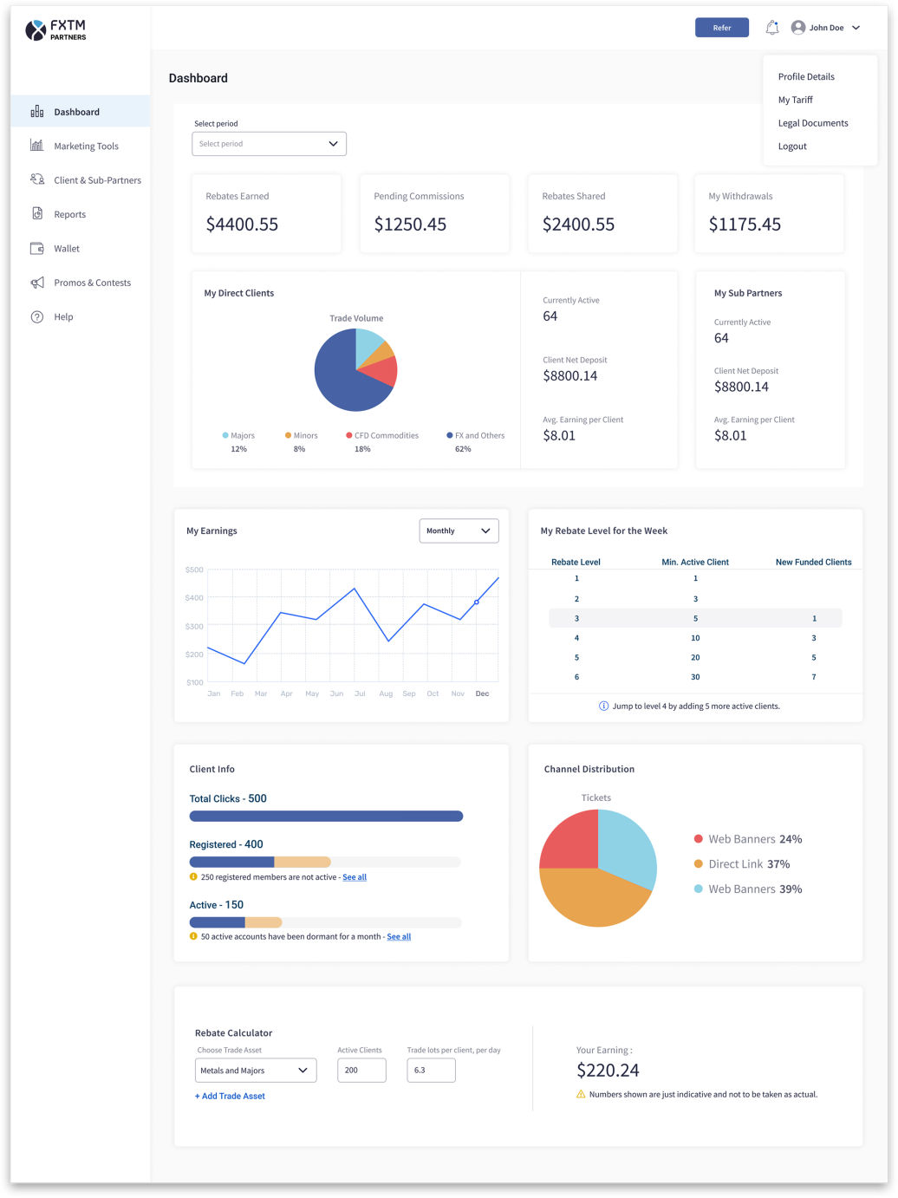Click the Active 150 progress bar
The height and width of the screenshot is (1198, 898).
coord(325,922)
